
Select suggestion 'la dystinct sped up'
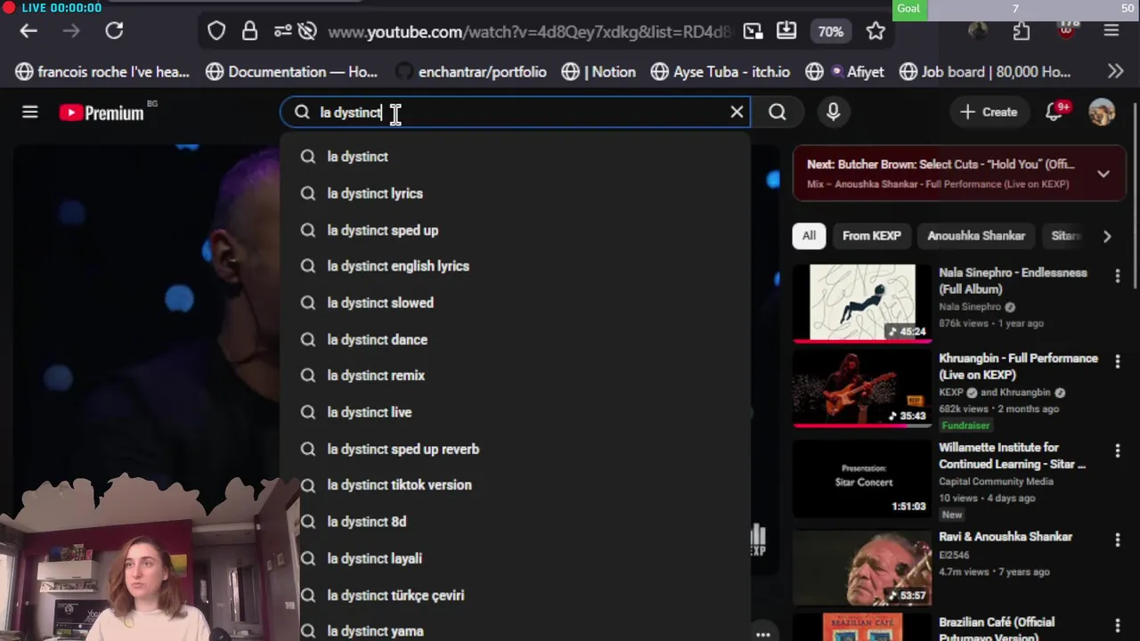(x=516, y=230)
